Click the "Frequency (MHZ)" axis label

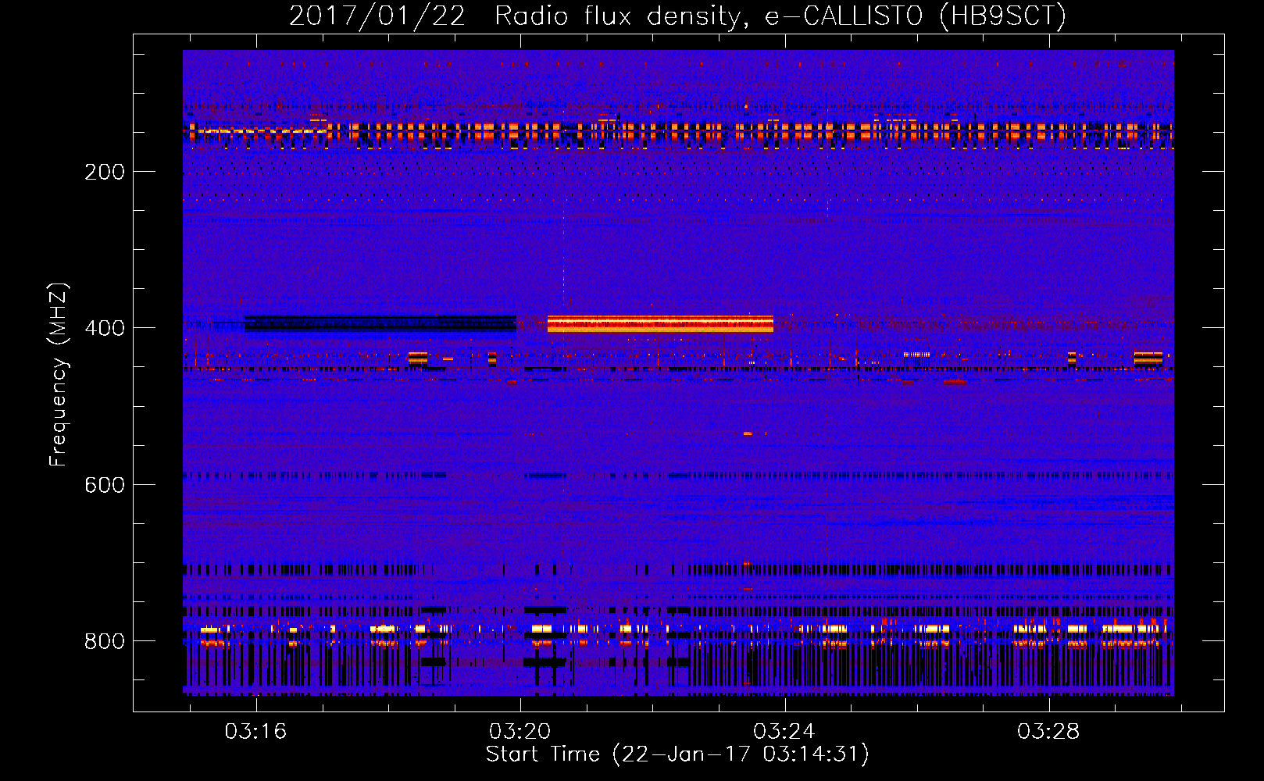coord(59,374)
